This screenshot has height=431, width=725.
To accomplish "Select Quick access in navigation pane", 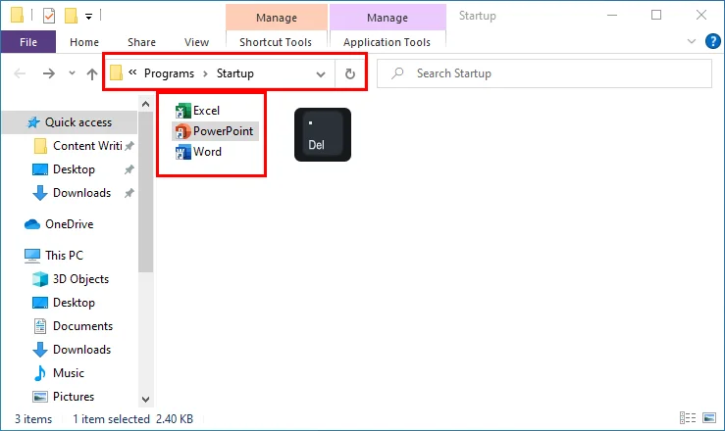I will (x=70, y=122).
